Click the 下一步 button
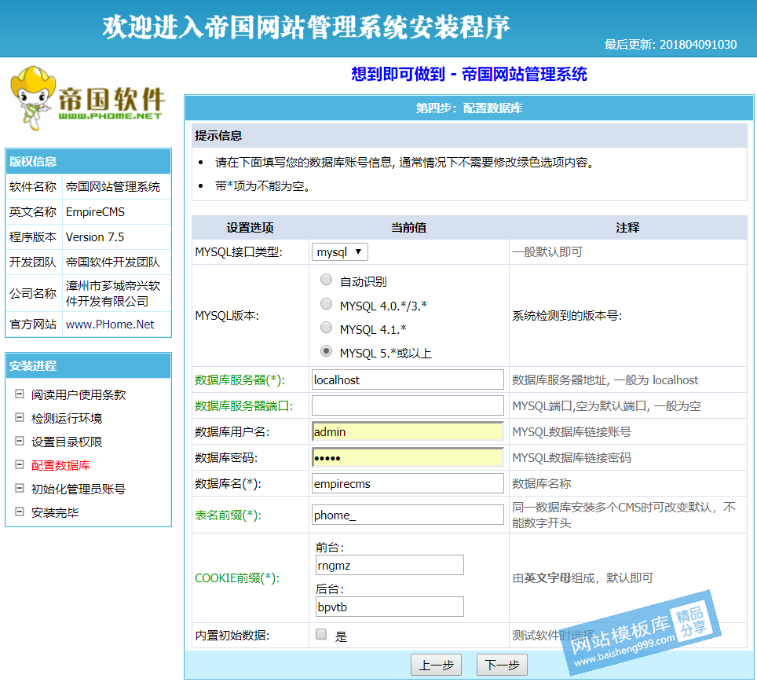Viewport: 757px width, 682px height. click(502, 665)
